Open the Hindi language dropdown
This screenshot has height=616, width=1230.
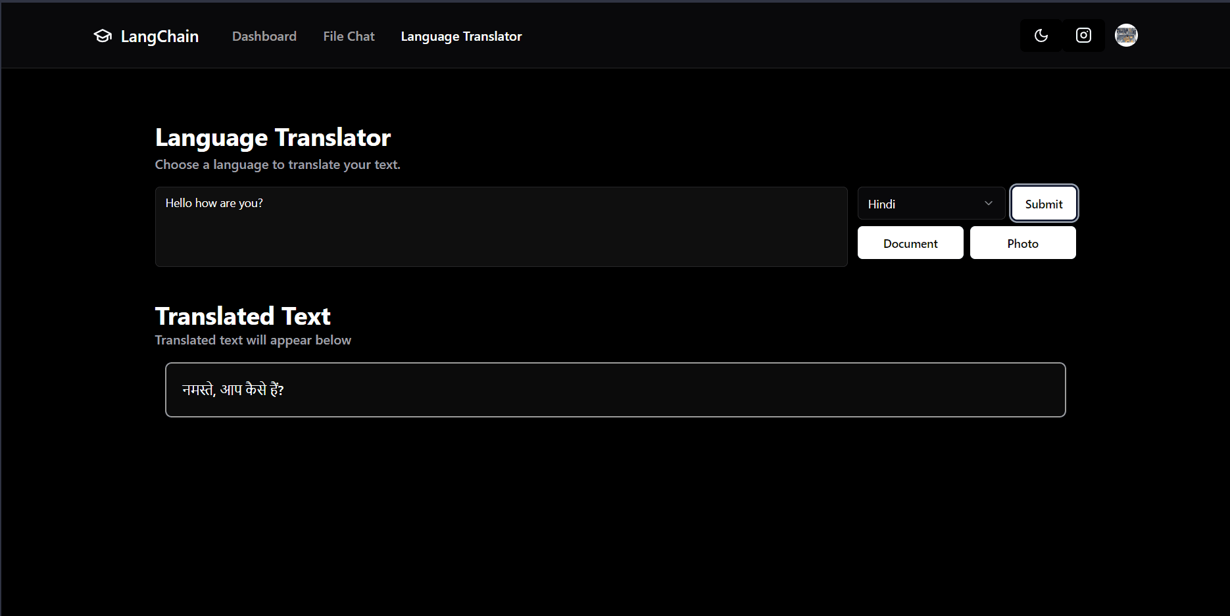point(921,204)
